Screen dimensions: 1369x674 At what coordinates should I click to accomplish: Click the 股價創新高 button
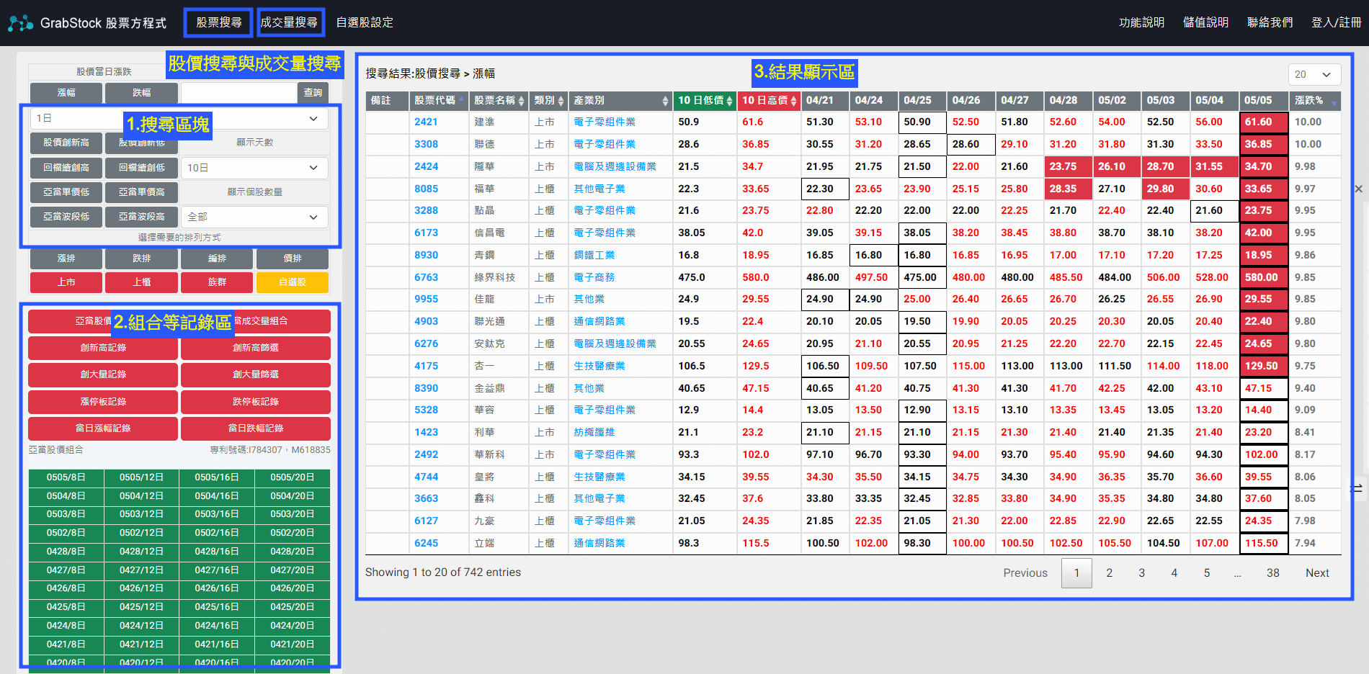(66, 143)
